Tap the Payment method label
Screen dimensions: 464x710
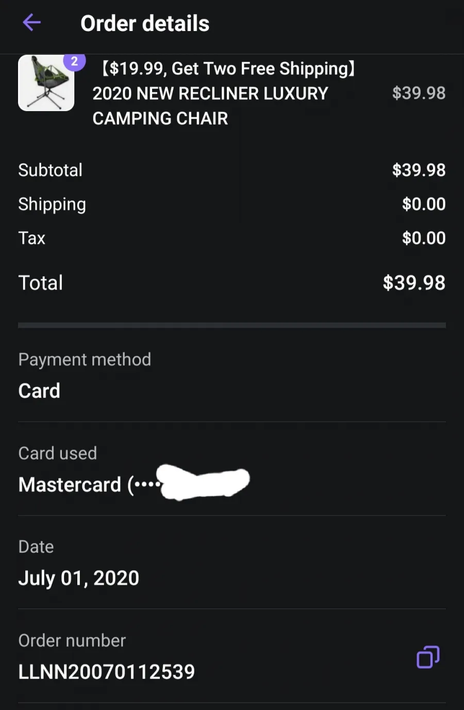click(x=85, y=359)
